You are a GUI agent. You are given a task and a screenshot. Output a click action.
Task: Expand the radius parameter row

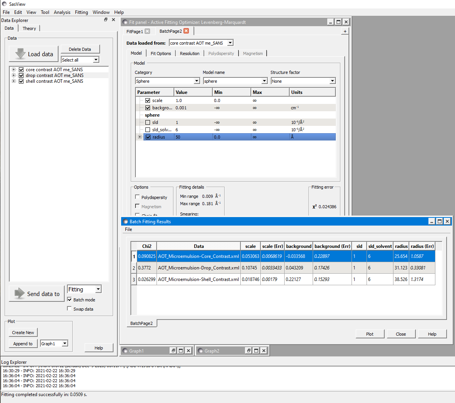pos(140,137)
